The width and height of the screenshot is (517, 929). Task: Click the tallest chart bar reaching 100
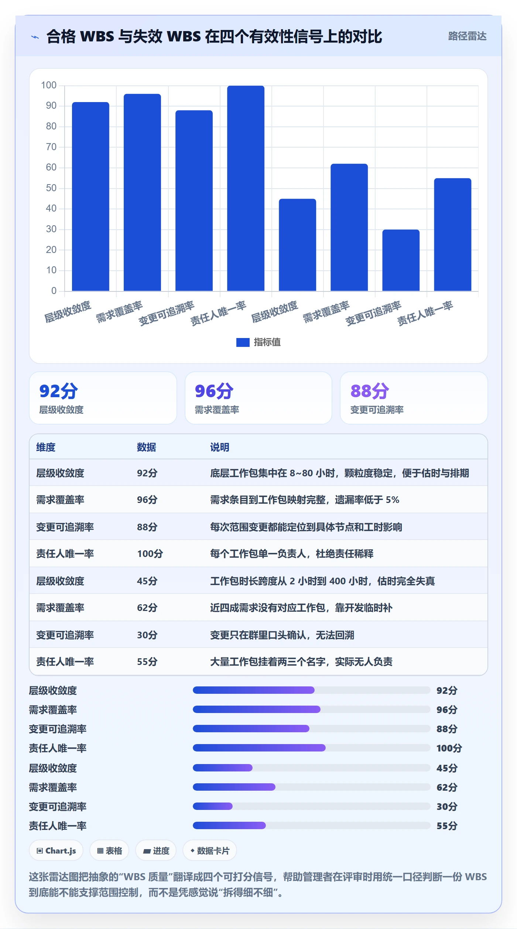tap(246, 188)
